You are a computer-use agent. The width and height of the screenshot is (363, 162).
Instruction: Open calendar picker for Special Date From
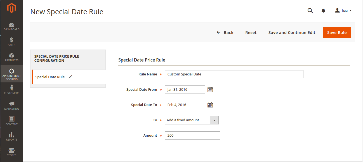click(210, 90)
